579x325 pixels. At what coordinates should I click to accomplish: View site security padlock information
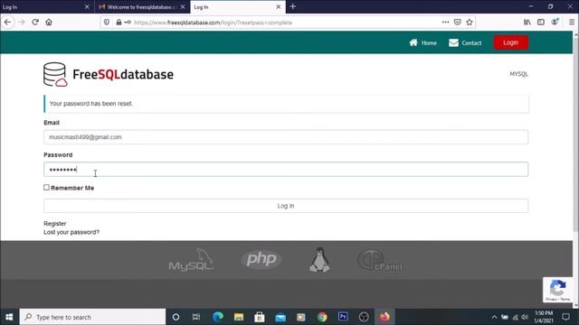(119, 22)
